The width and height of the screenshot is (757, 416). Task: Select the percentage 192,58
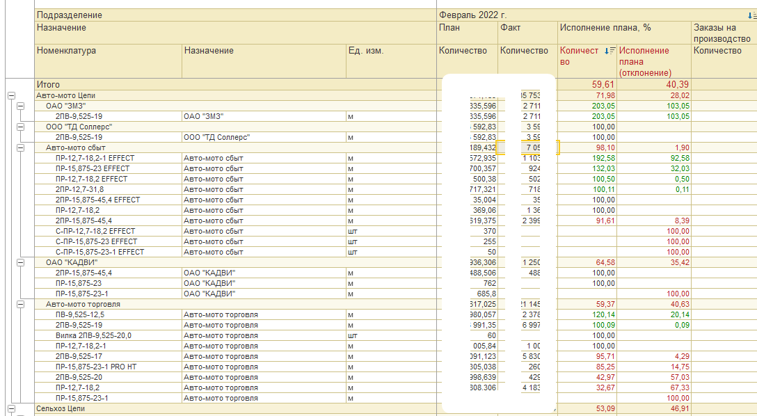[x=603, y=159]
